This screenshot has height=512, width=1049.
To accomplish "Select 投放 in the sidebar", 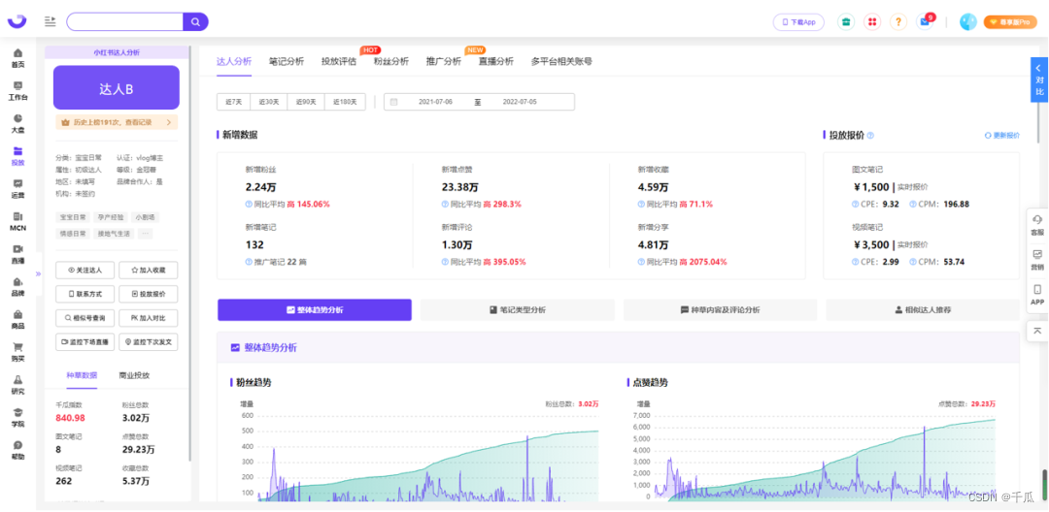I will pos(18,156).
